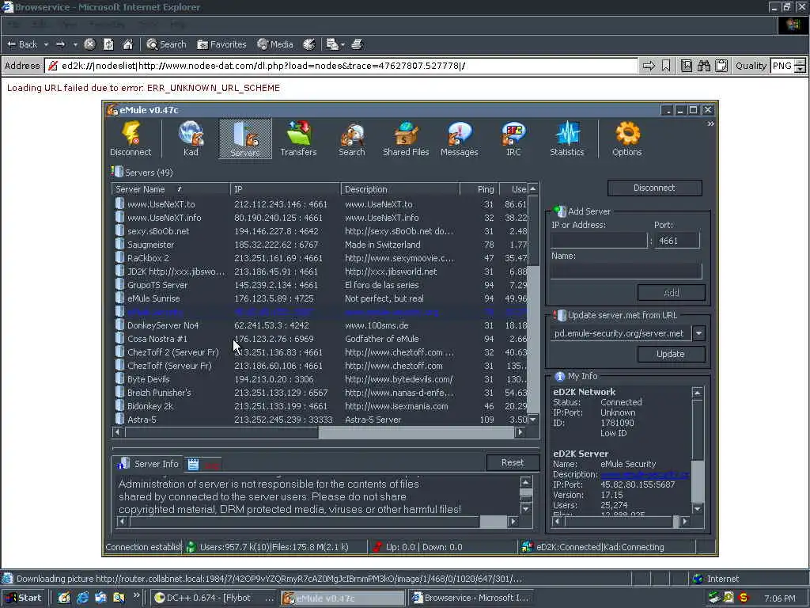Open the Transfers view
Viewport: 810px width, 608px height.
[298, 139]
